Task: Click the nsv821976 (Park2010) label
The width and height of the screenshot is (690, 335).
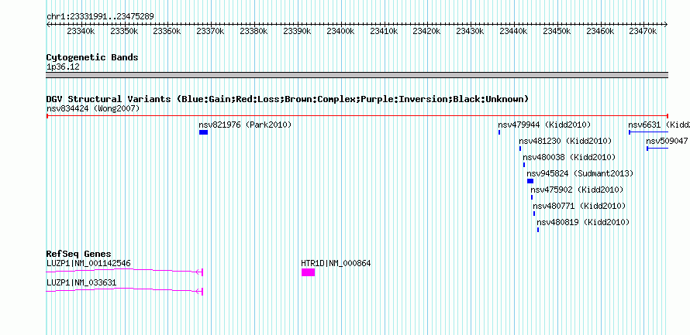Action: (x=245, y=125)
